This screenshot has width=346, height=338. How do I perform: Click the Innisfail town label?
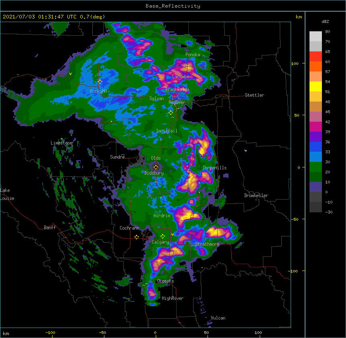[167, 131]
